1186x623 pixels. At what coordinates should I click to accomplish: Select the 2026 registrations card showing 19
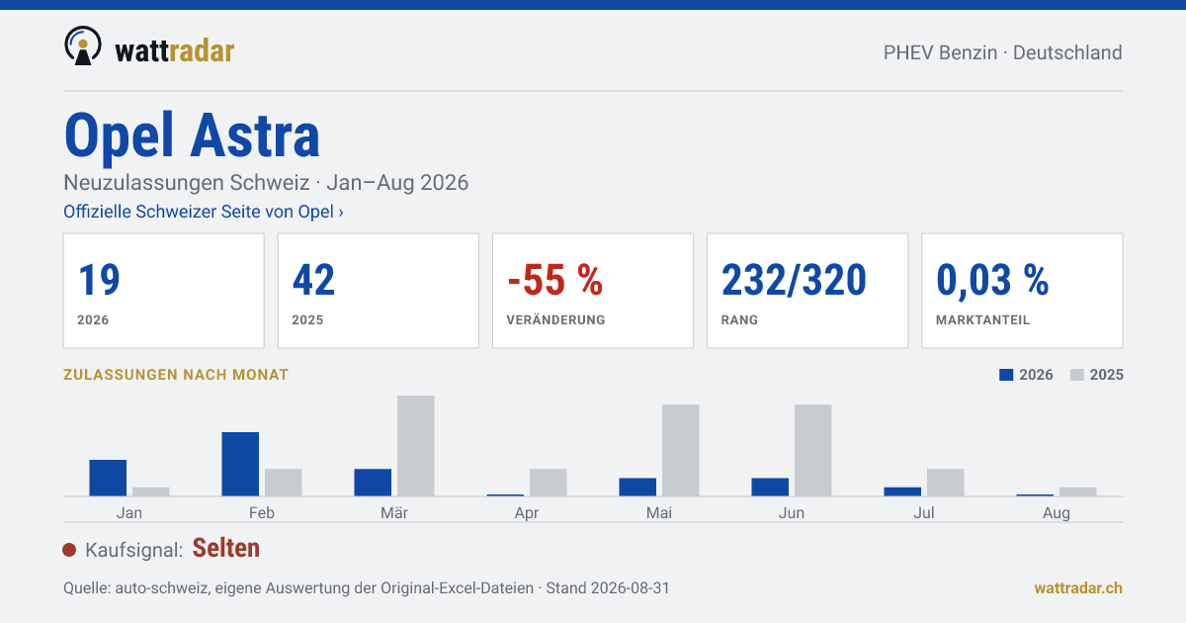164,291
